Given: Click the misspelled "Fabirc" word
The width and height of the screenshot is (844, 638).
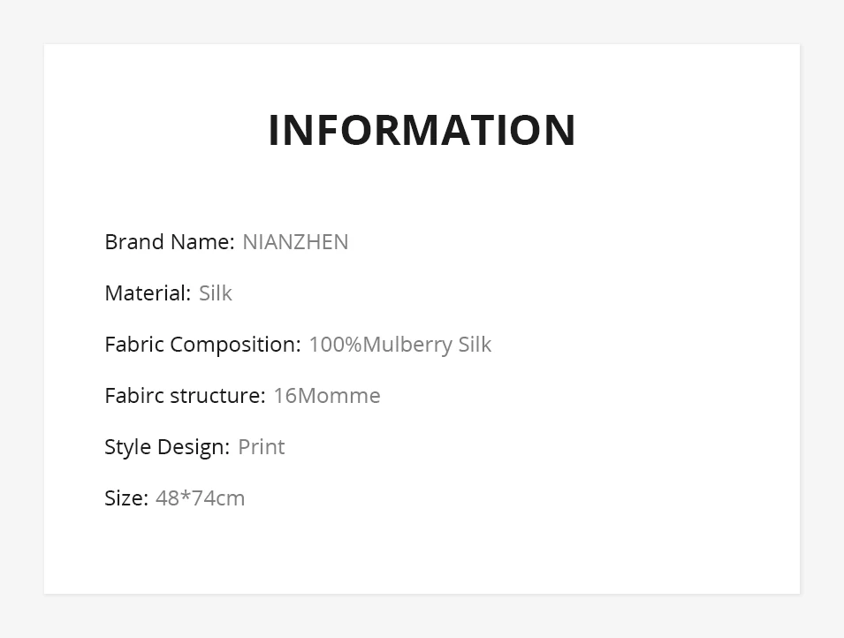Looking at the screenshot, I should coord(133,396).
